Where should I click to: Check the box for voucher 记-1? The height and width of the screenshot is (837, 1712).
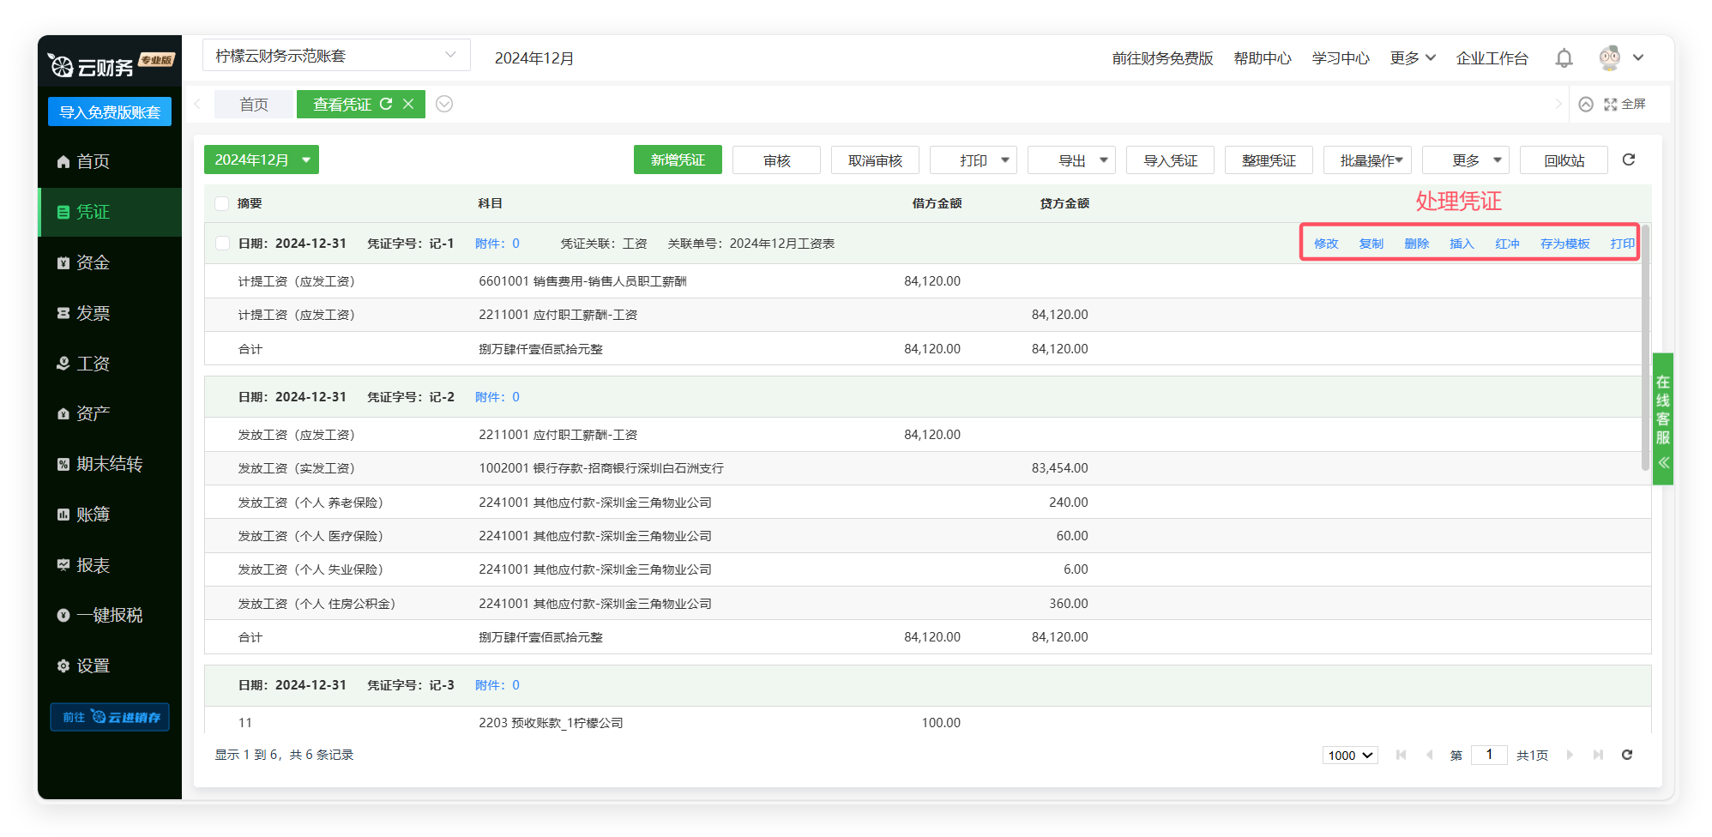(x=222, y=244)
